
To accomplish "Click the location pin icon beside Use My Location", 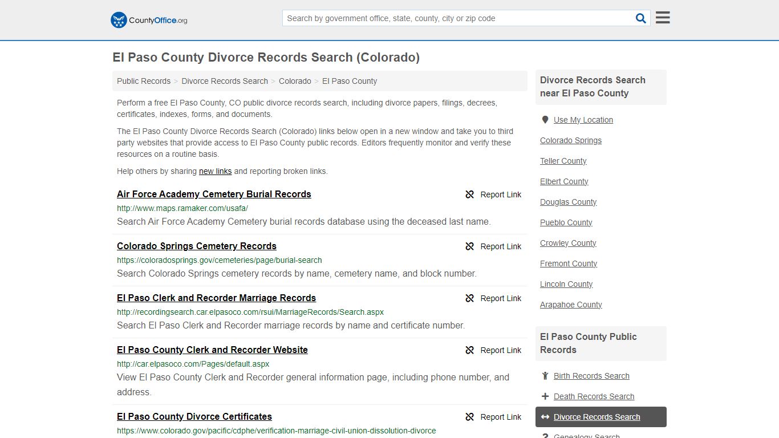I will click(545, 120).
